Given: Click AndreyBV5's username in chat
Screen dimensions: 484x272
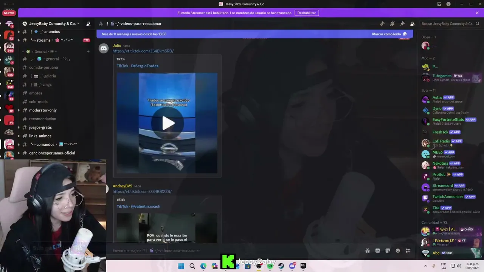Looking at the screenshot, I should tap(123, 186).
